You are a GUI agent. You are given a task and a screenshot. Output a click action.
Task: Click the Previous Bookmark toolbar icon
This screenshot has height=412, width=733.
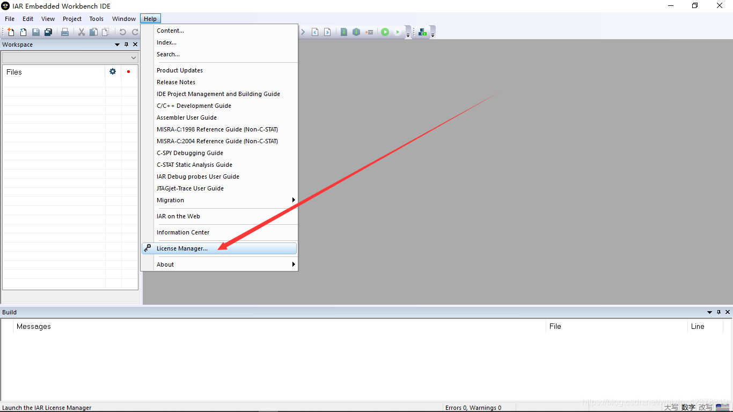click(315, 32)
